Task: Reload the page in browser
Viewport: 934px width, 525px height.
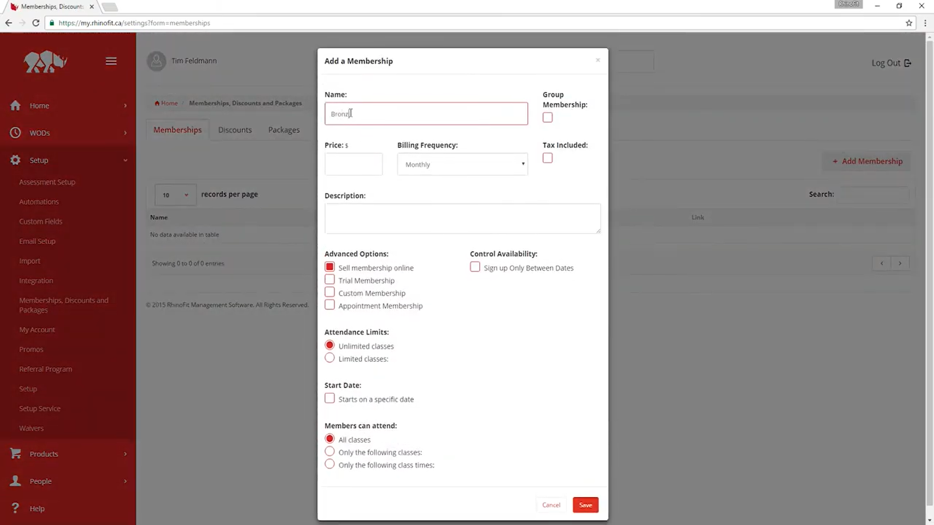Action: (x=36, y=23)
